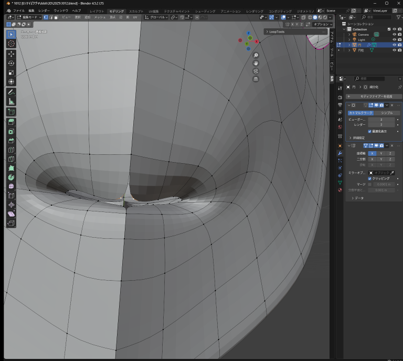Open the 編集モード mode dropdown

tap(28, 17)
